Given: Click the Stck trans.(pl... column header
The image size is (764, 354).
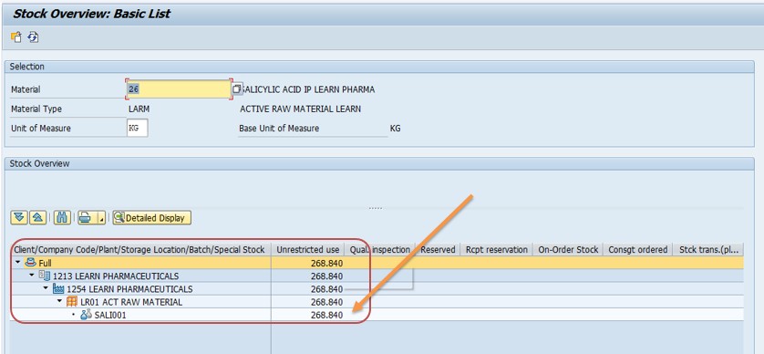Looking at the screenshot, I should (708, 250).
